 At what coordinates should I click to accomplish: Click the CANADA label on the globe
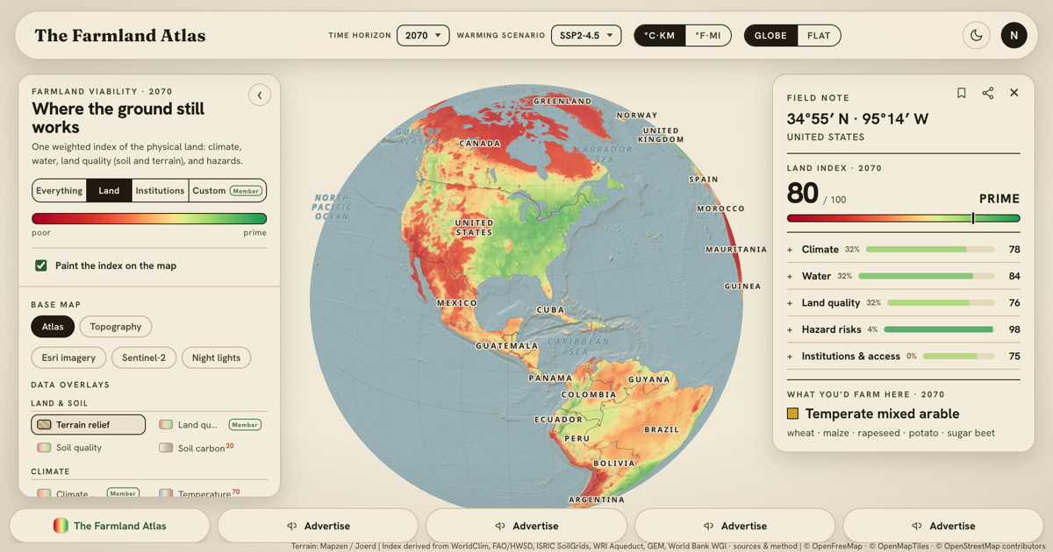tap(480, 143)
